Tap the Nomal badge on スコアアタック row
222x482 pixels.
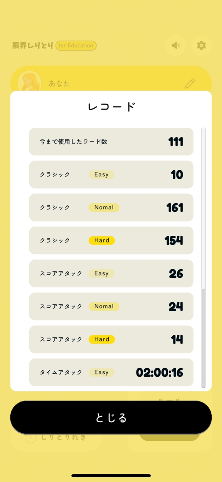click(104, 307)
